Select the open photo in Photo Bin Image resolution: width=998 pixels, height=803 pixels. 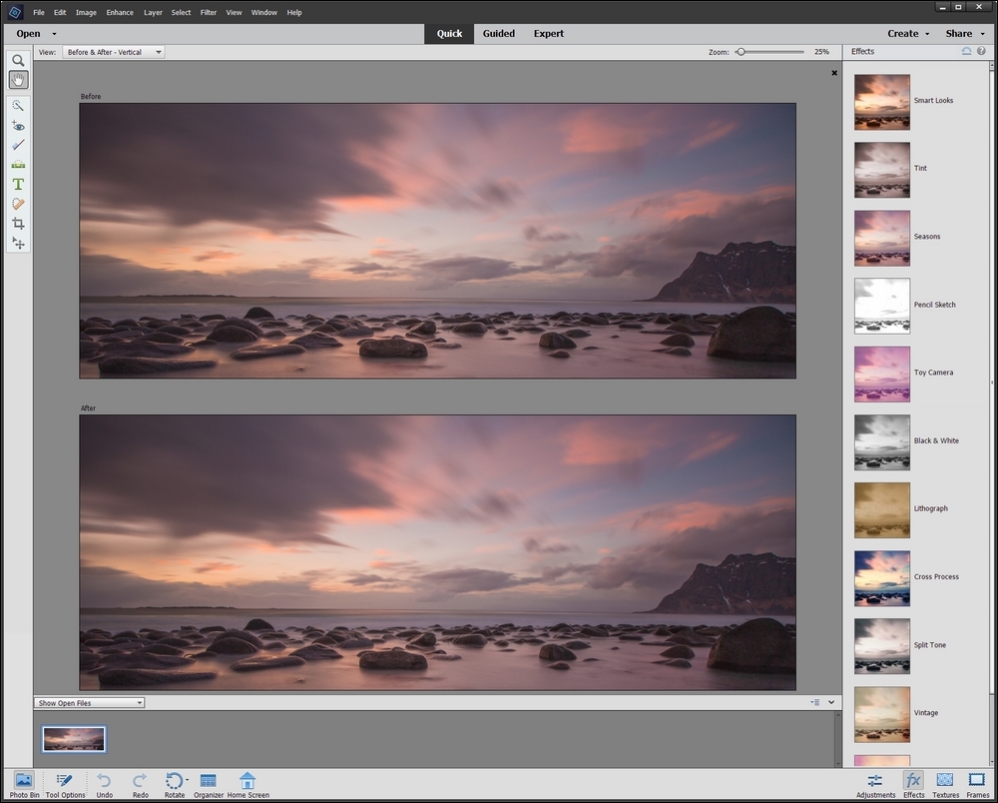pyautogui.click(x=74, y=739)
